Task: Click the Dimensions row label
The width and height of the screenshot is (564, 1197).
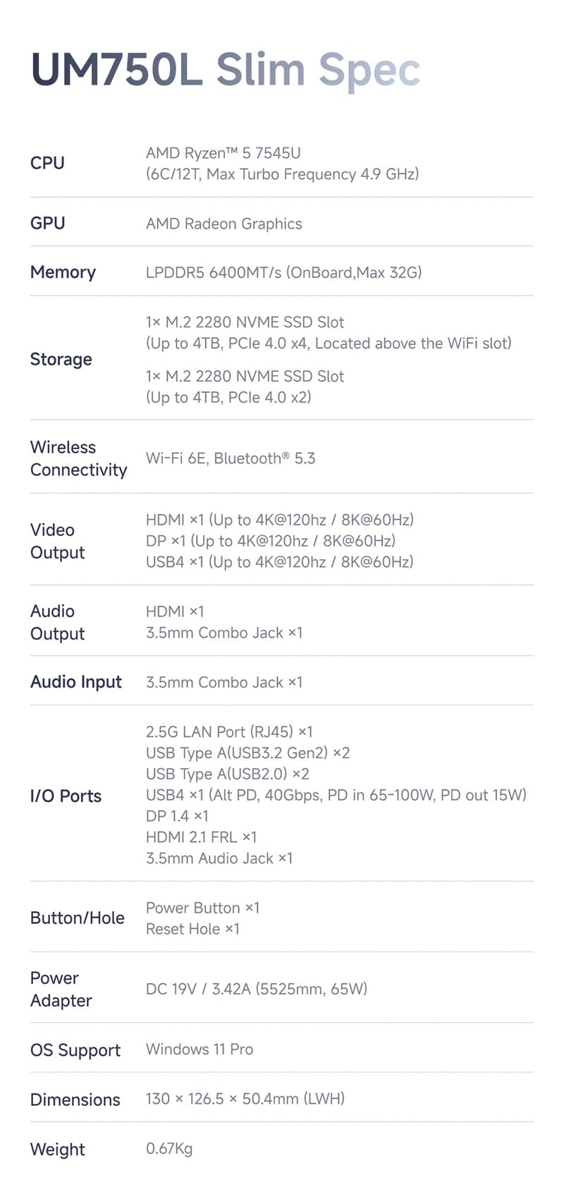Action: pyautogui.click(x=75, y=1100)
